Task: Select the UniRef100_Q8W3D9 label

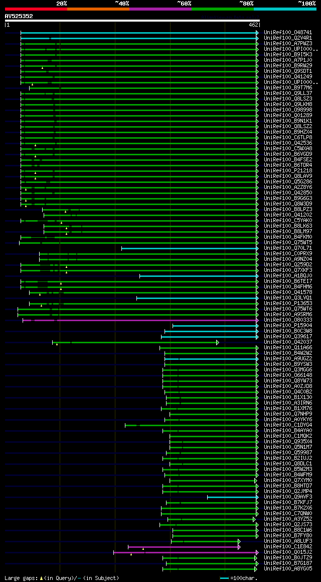Action: pos(288,204)
